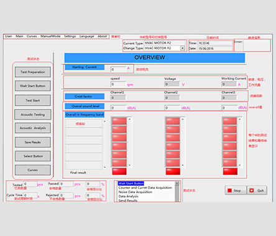The width and height of the screenshot is (276, 236).
Task: Click down arrow of Channel1 band indicator list
Action: [129, 165]
